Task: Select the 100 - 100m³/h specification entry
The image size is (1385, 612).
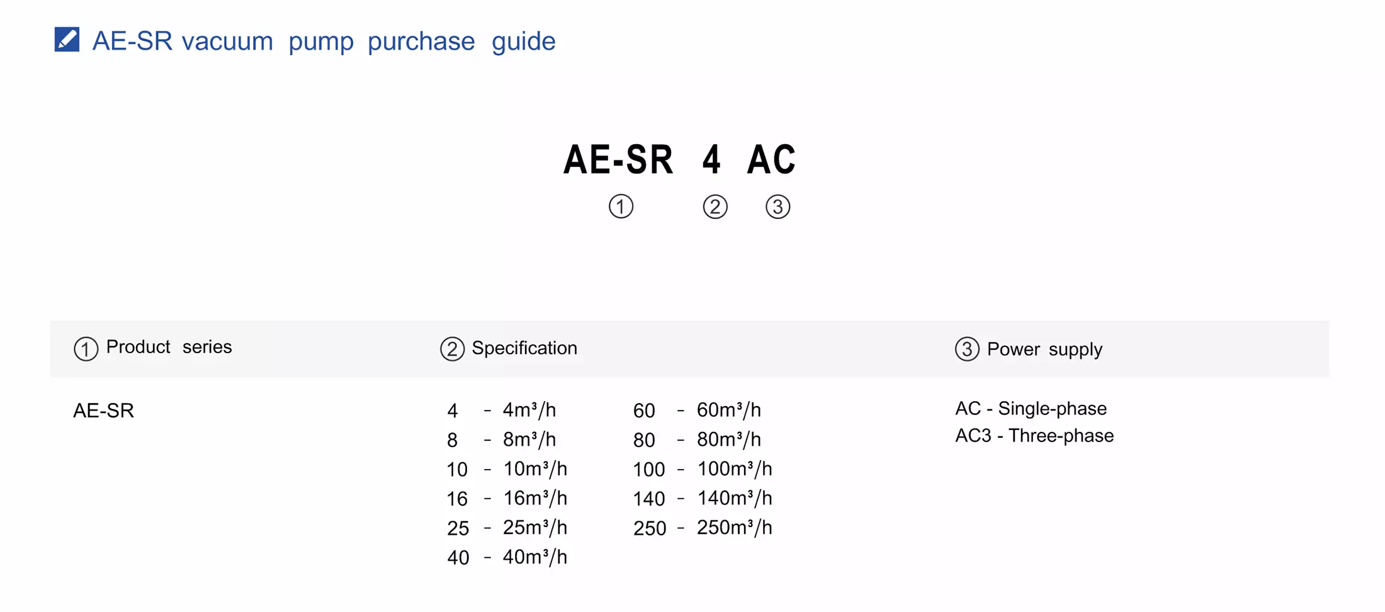Action: (703, 469)
